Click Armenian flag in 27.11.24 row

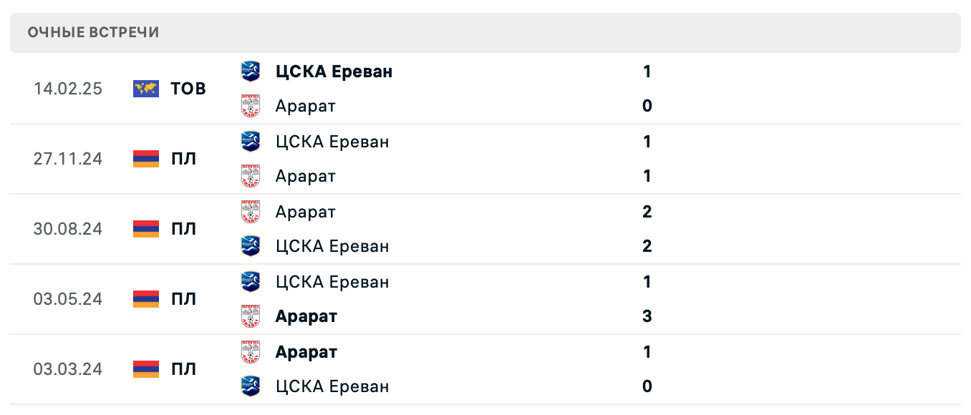[146, 159]
